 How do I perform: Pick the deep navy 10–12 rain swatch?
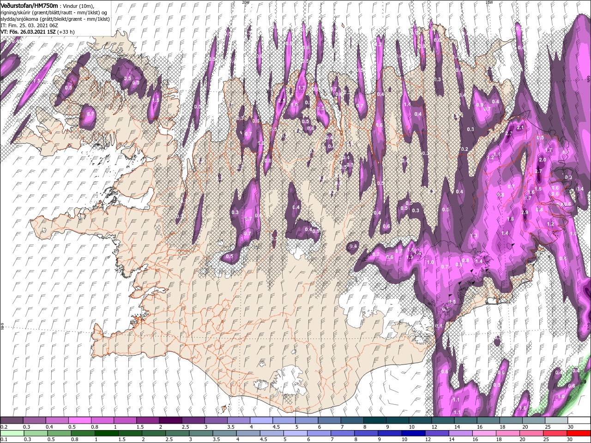(413, 433)
